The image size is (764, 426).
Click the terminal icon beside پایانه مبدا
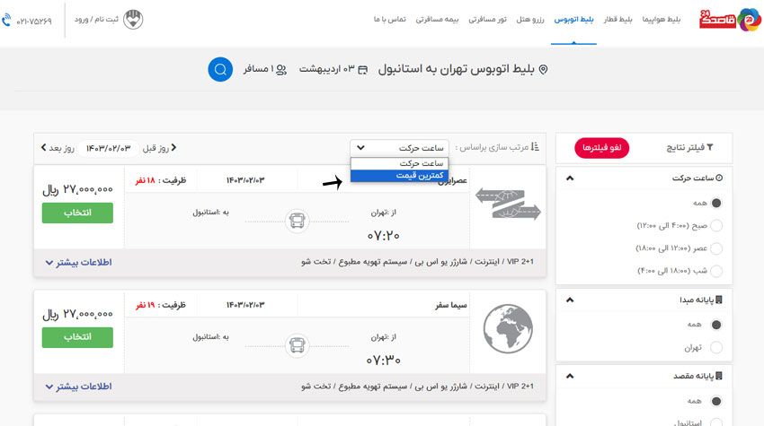pos(719,300)
